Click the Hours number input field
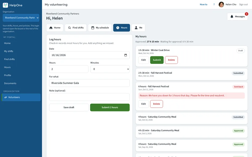Image resolution: width=252 pixels, height=157 pixels. click(69, 69)
